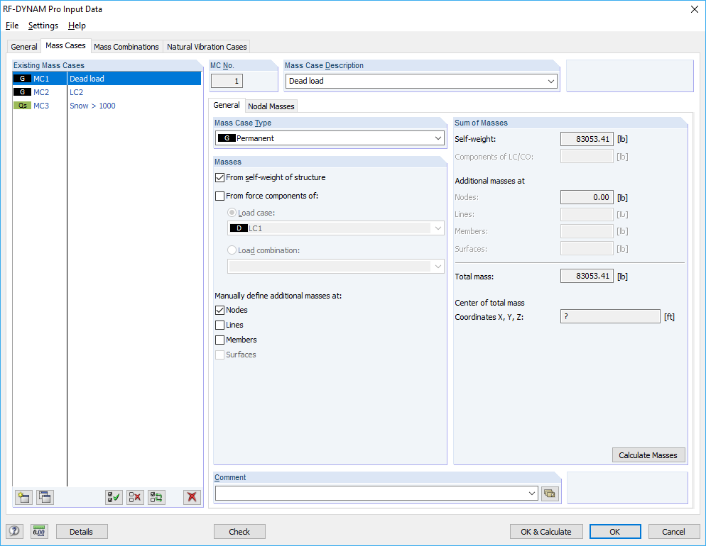Click the Calculate Masses button
The height and width of the screenshot is (546, 706).
tap(648, 455)
